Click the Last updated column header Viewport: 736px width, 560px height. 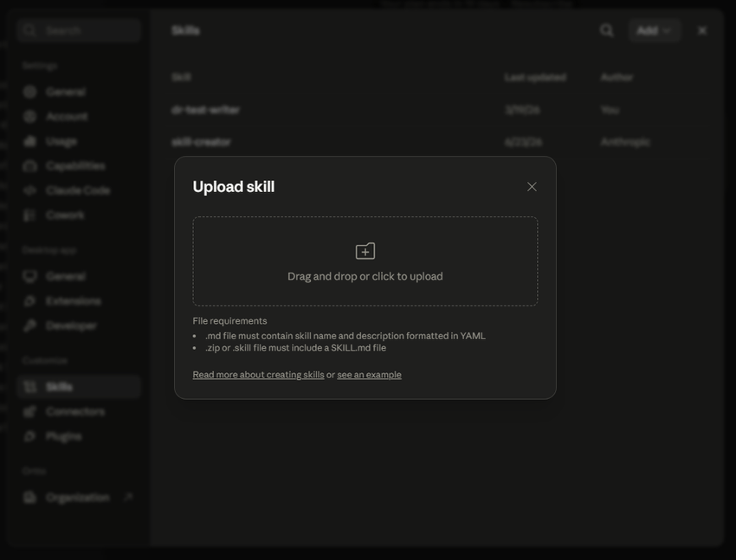pos(535,77)
